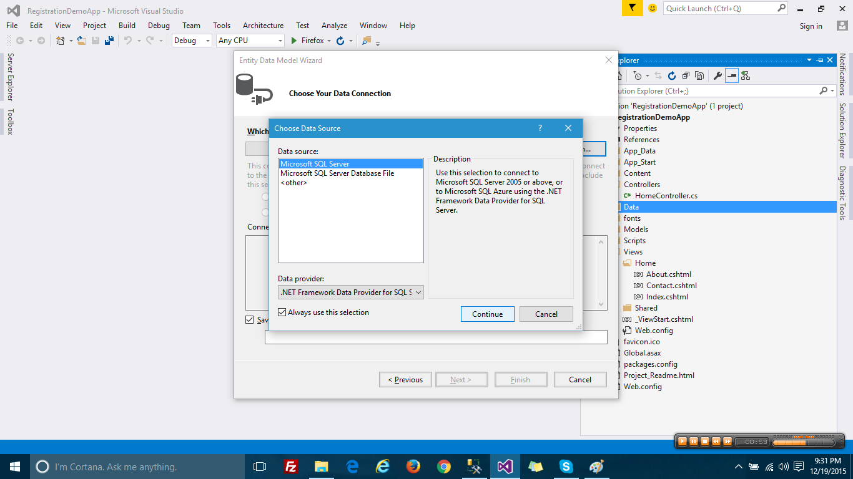Toggle the Preview Selected Items icon

(x=731, y=75)
